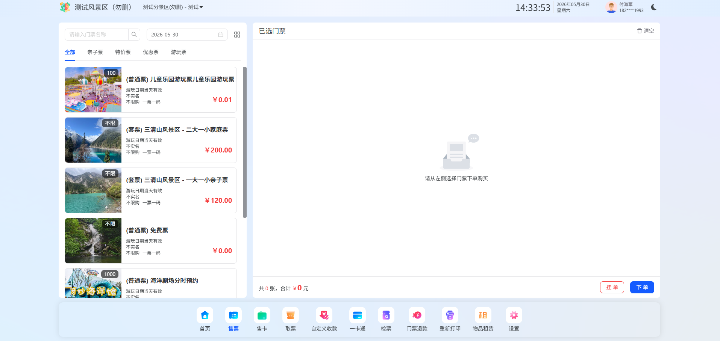Click the ticket list scrollbar
The width and height of the screenshot is (720, 341).
click(x=245, y=142)
